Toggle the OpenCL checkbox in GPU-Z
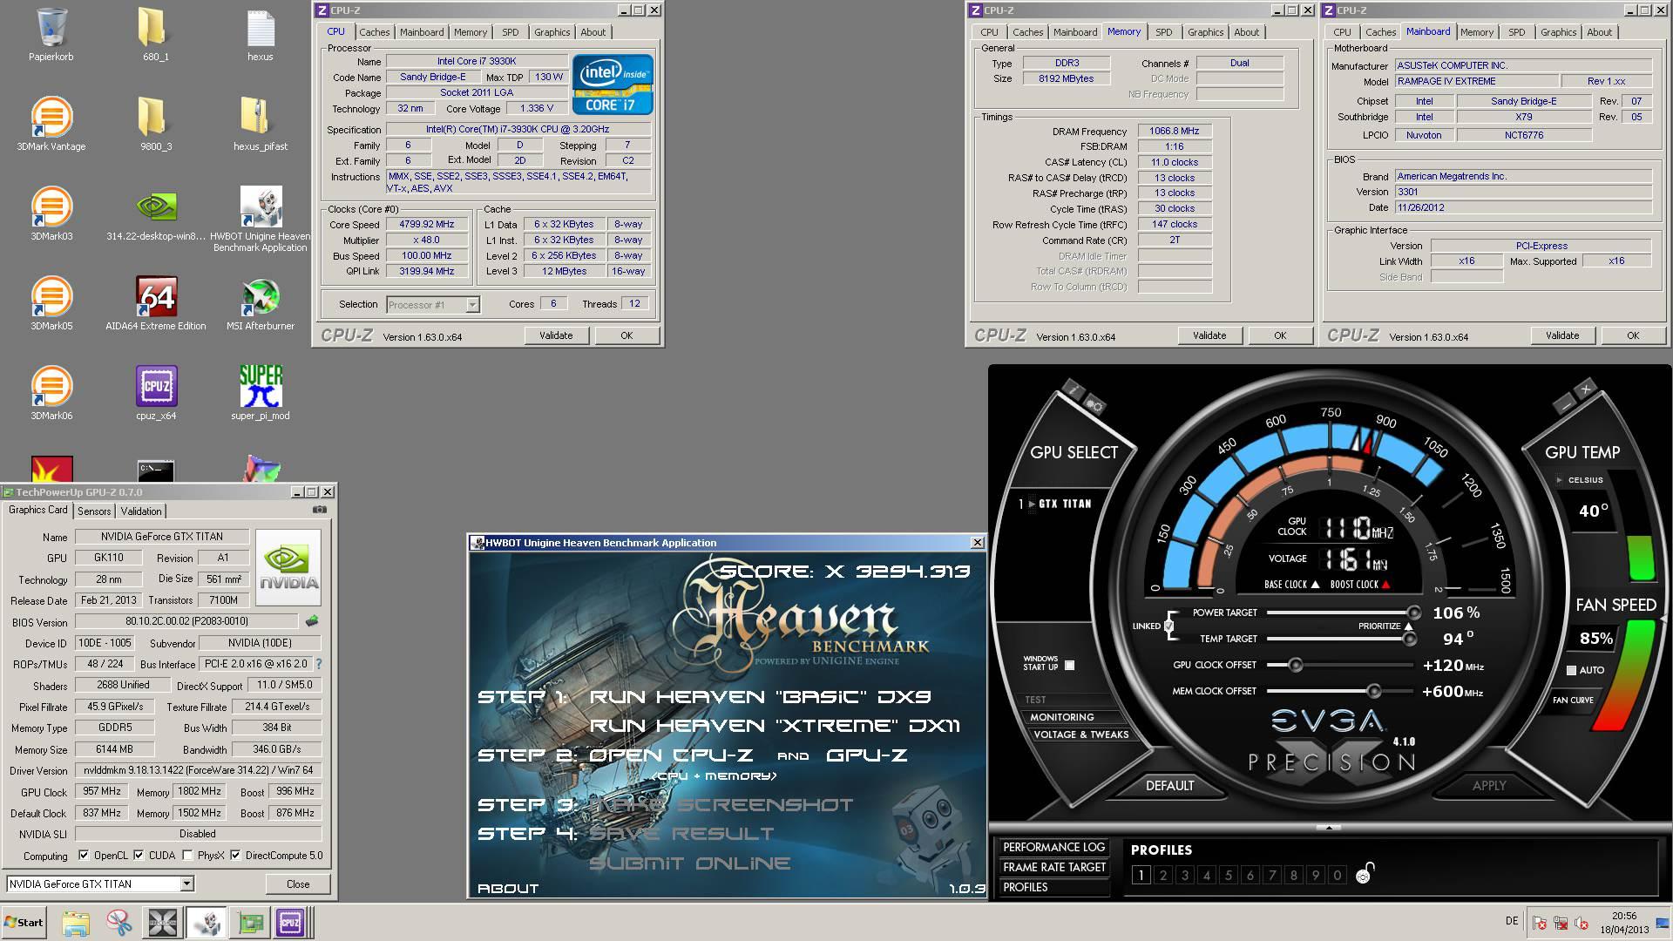 (x=84, y=856)
